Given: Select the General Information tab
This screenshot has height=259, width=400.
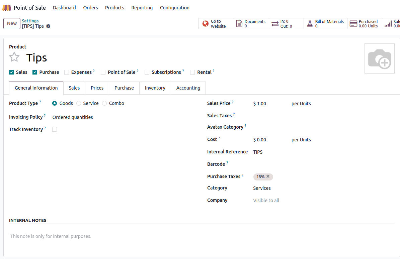Looking at the screenshot, I should pyautogui.click(x=36, y=88).
